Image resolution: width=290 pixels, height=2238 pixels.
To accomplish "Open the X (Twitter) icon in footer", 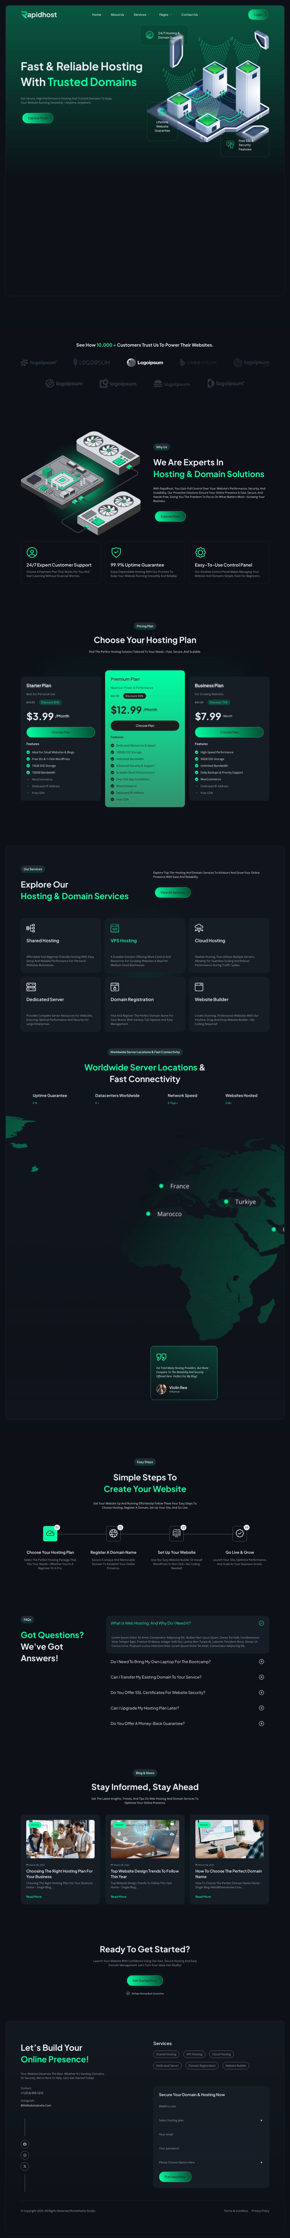I will point(24,2166).
